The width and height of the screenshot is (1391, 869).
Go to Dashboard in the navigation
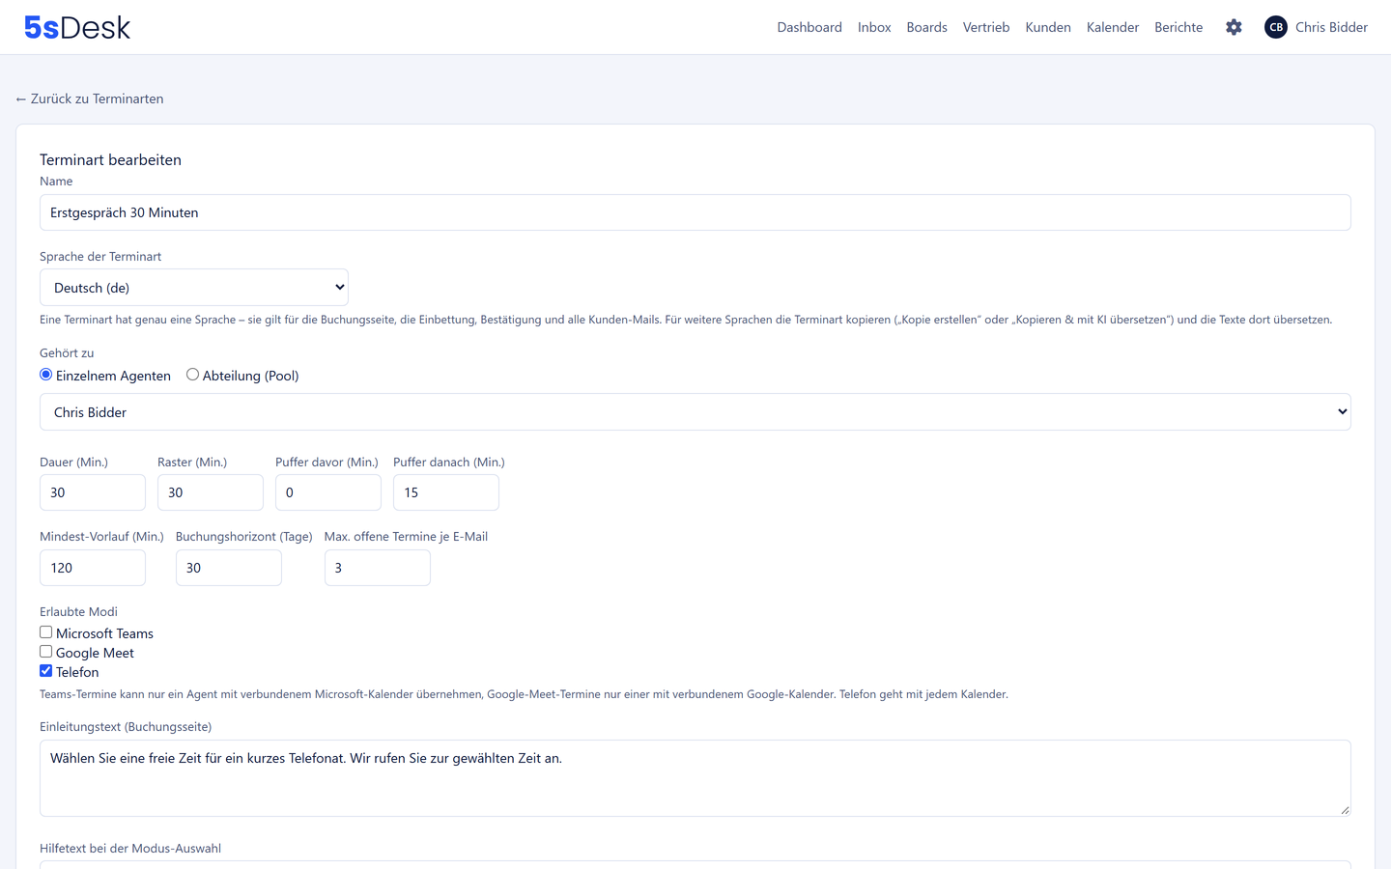click(x=809, y=27)
